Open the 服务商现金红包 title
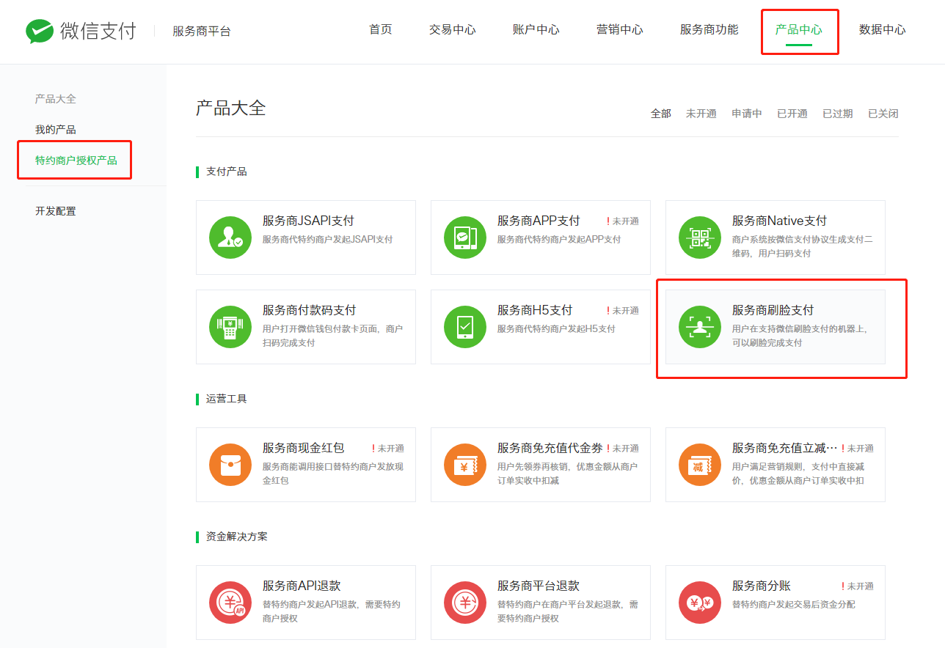Image resolution: width=945 pixels, height=648 pixels. (x=304, y=448)
